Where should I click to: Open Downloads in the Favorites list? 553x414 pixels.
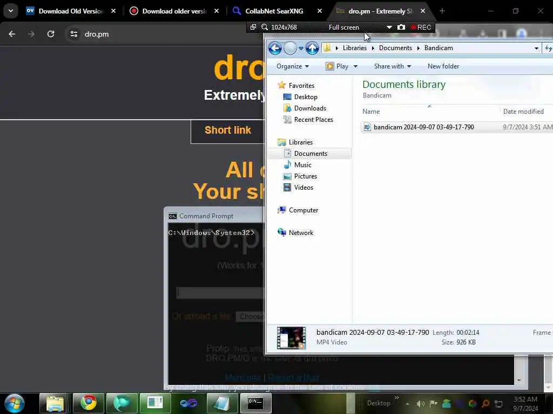coord(310,108)
